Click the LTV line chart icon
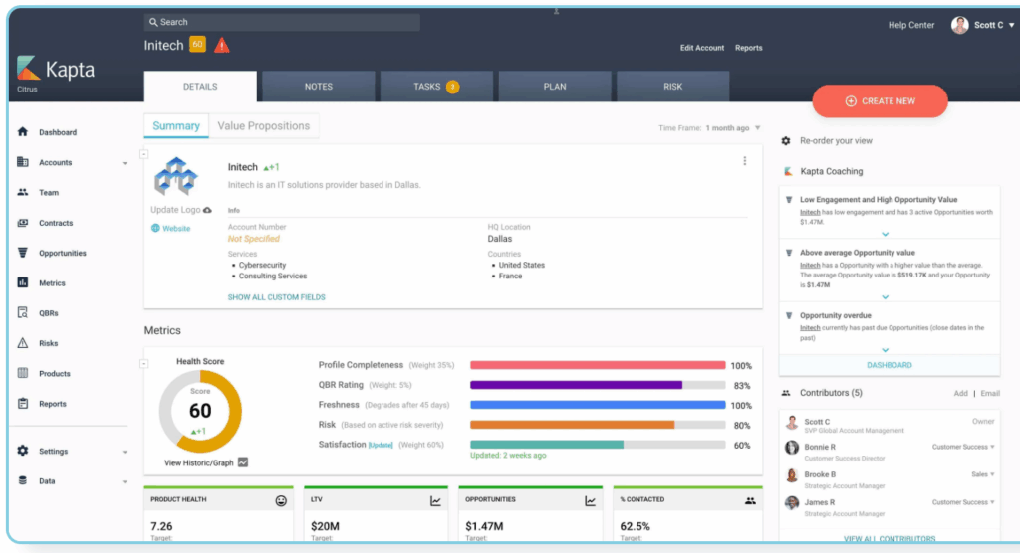The image size is (1020, 553). 435,500
